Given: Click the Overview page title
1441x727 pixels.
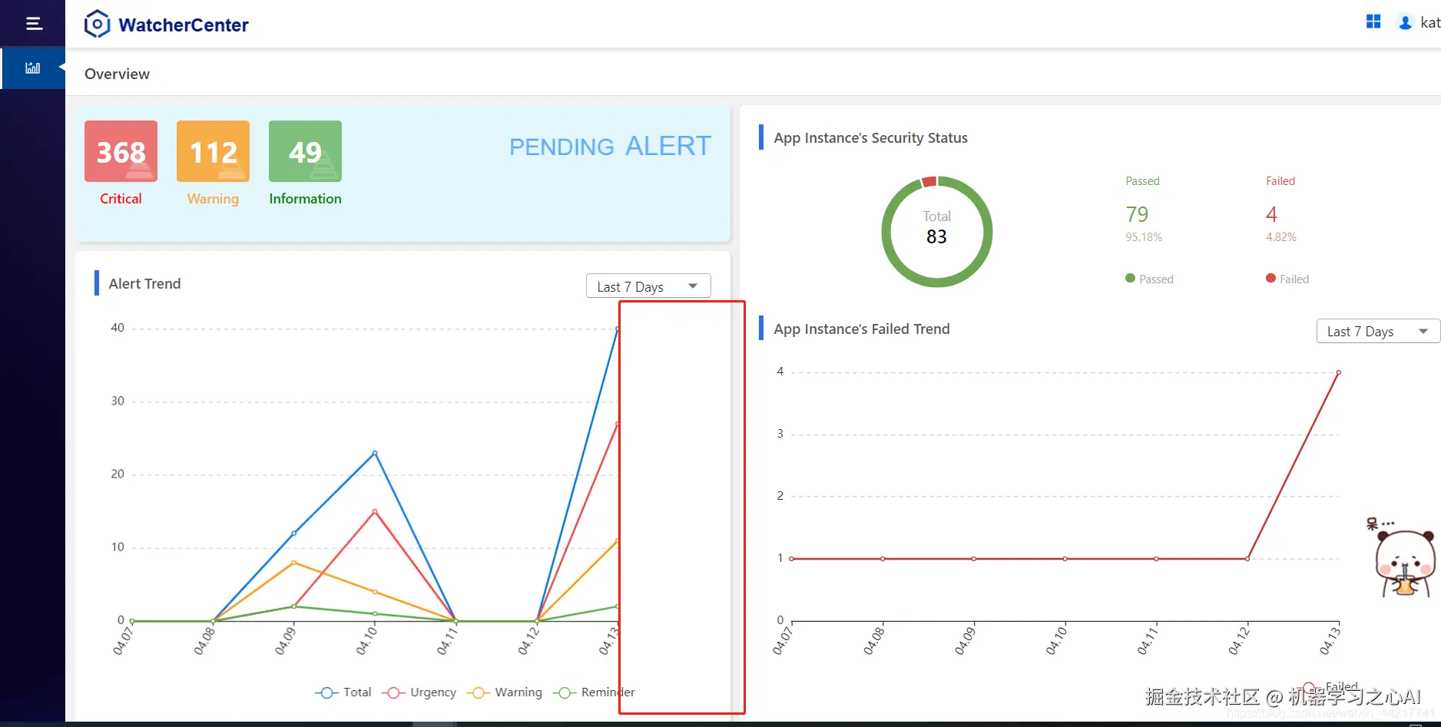Looking at the screenshot, I should point(117,74).
